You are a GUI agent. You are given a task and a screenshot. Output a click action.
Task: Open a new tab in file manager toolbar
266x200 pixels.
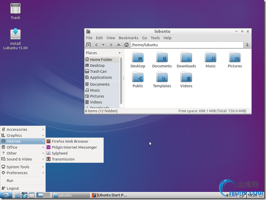click(88, 45)
